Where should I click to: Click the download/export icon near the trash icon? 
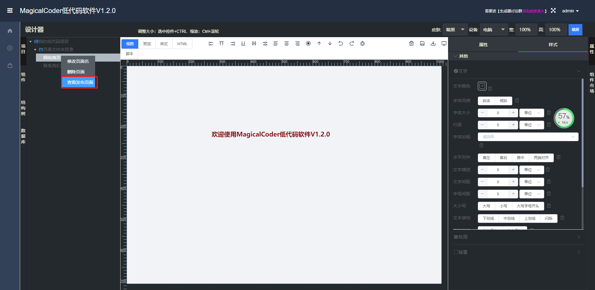(433, 43)
